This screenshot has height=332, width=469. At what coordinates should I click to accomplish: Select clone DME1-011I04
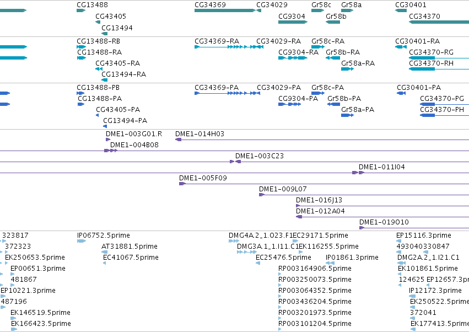click(x=382, y=167)
